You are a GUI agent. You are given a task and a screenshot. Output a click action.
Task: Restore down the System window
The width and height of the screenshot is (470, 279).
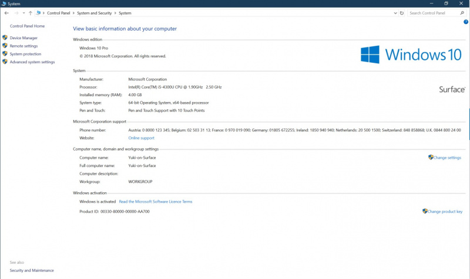pyautogui.click(x=446, y=4)
